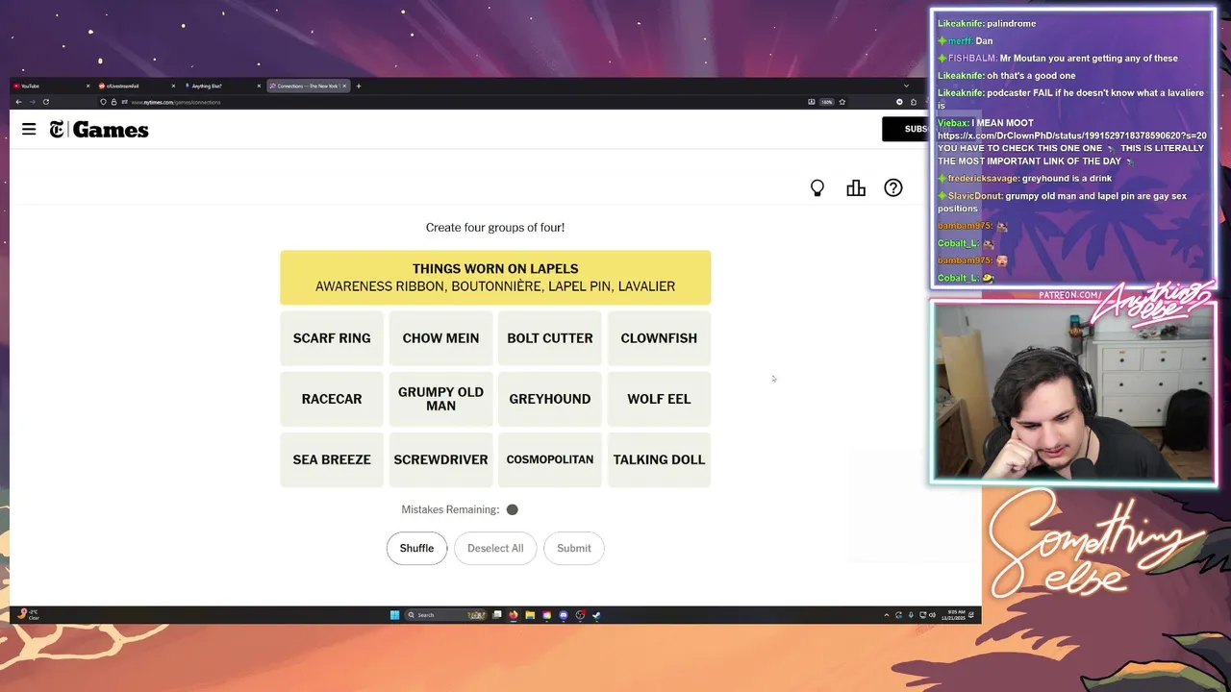Click the Mistakes Remaining dot indicator

click(x=513, y=509)
